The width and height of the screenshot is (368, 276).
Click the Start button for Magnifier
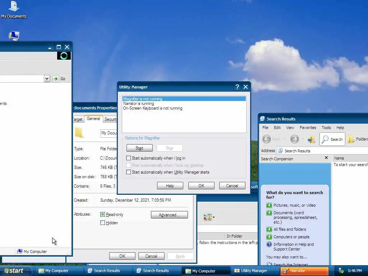click(139, 148)
